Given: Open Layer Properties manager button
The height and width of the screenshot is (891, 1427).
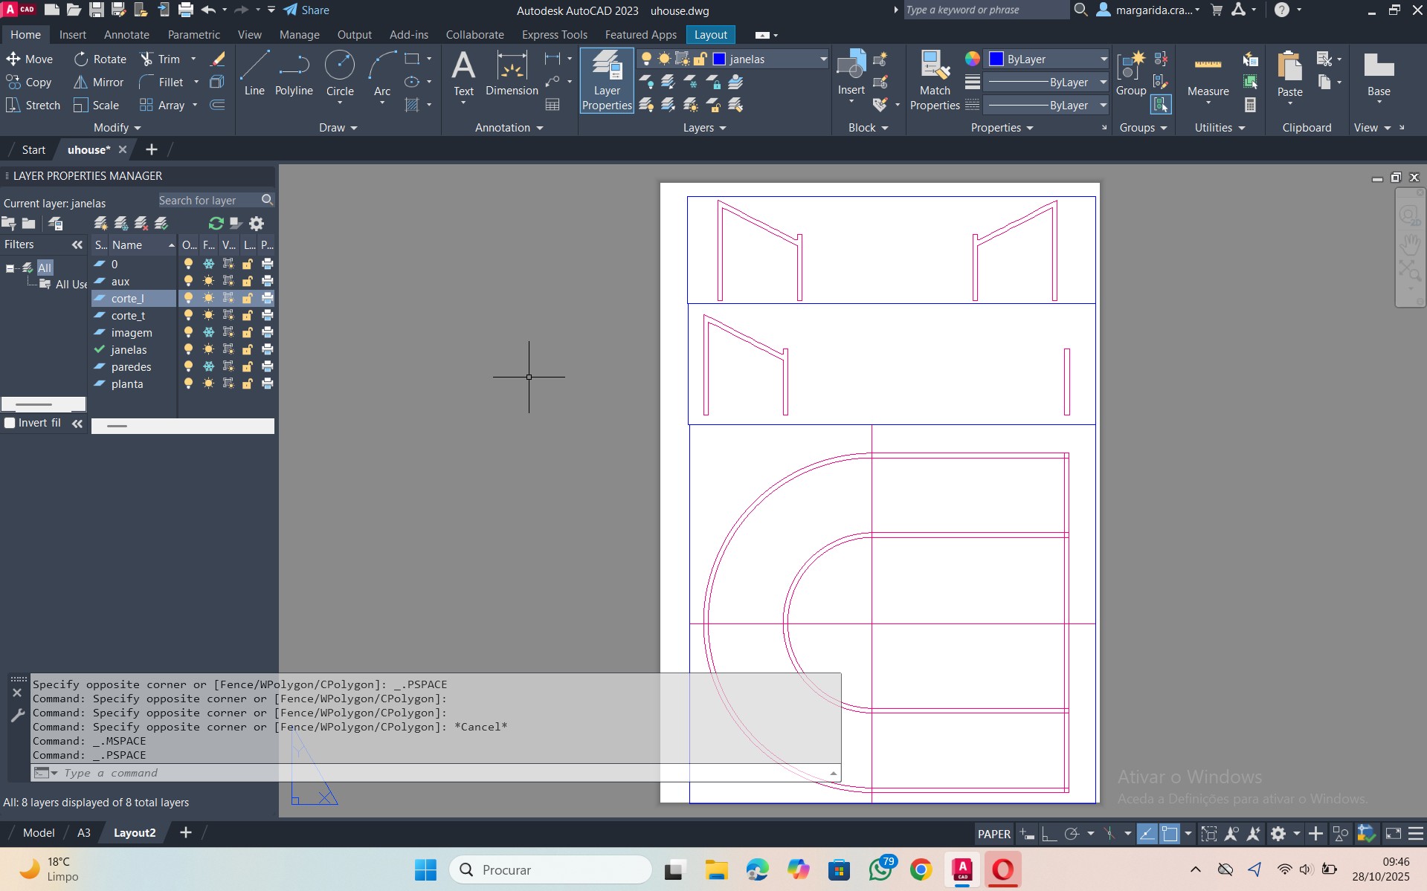Looking at the screenshot, I should 607,80.
